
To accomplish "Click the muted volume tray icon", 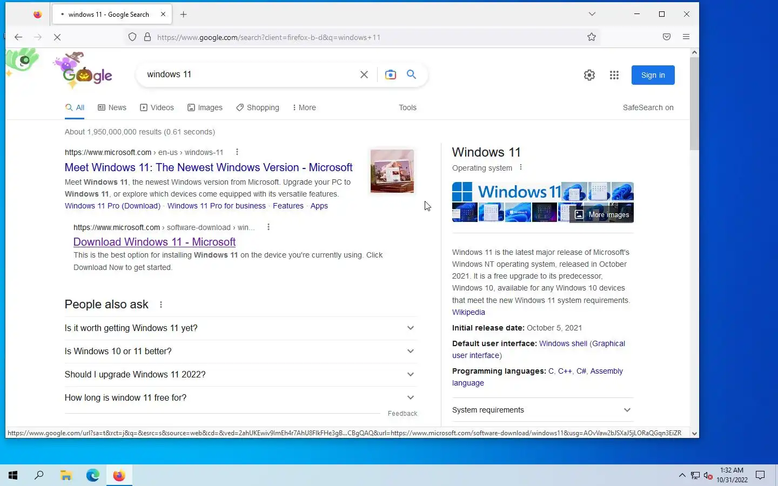I will tap(708, 475).
